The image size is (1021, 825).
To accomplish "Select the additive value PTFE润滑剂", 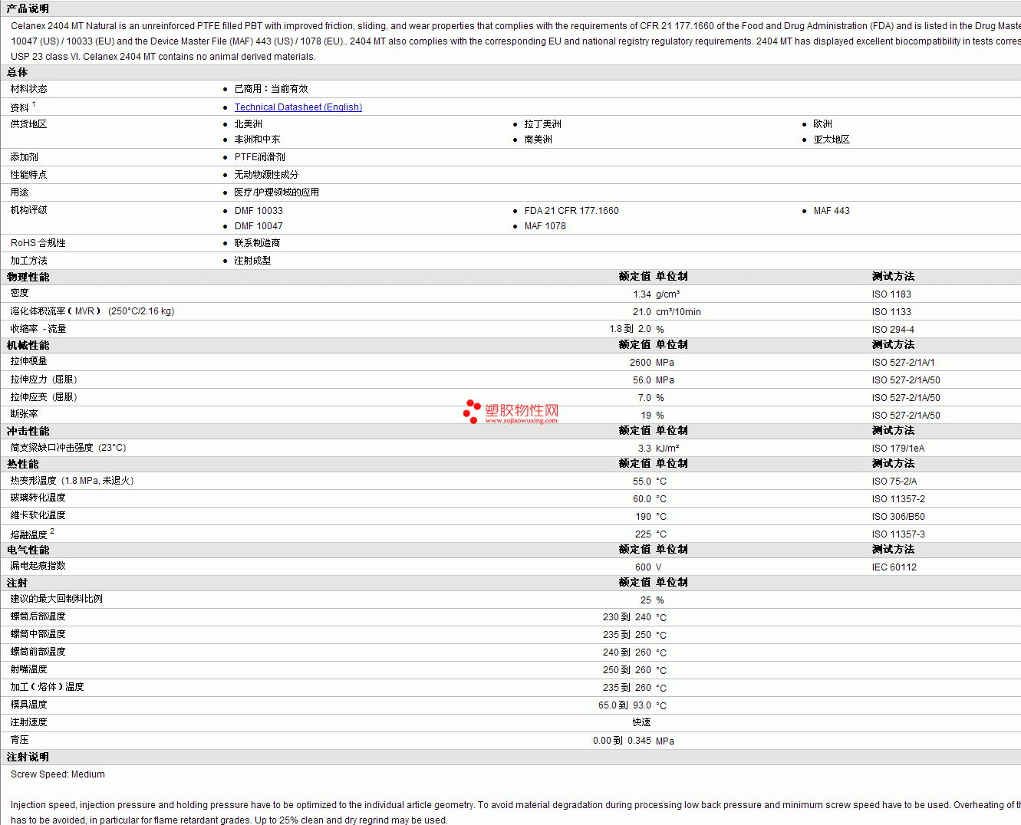I will click(x=260, y=157).
